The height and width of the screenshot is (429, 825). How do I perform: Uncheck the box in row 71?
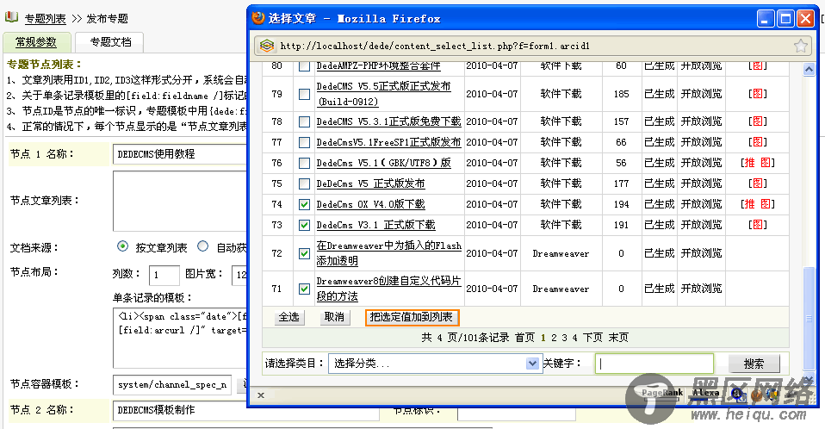pos(304,289)
